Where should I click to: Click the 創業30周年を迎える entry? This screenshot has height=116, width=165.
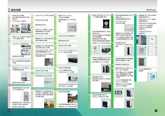click(x=64, y=40)
